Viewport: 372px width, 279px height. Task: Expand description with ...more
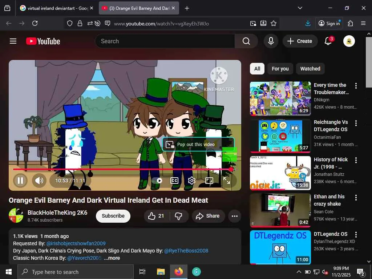(x=112, y=258)
